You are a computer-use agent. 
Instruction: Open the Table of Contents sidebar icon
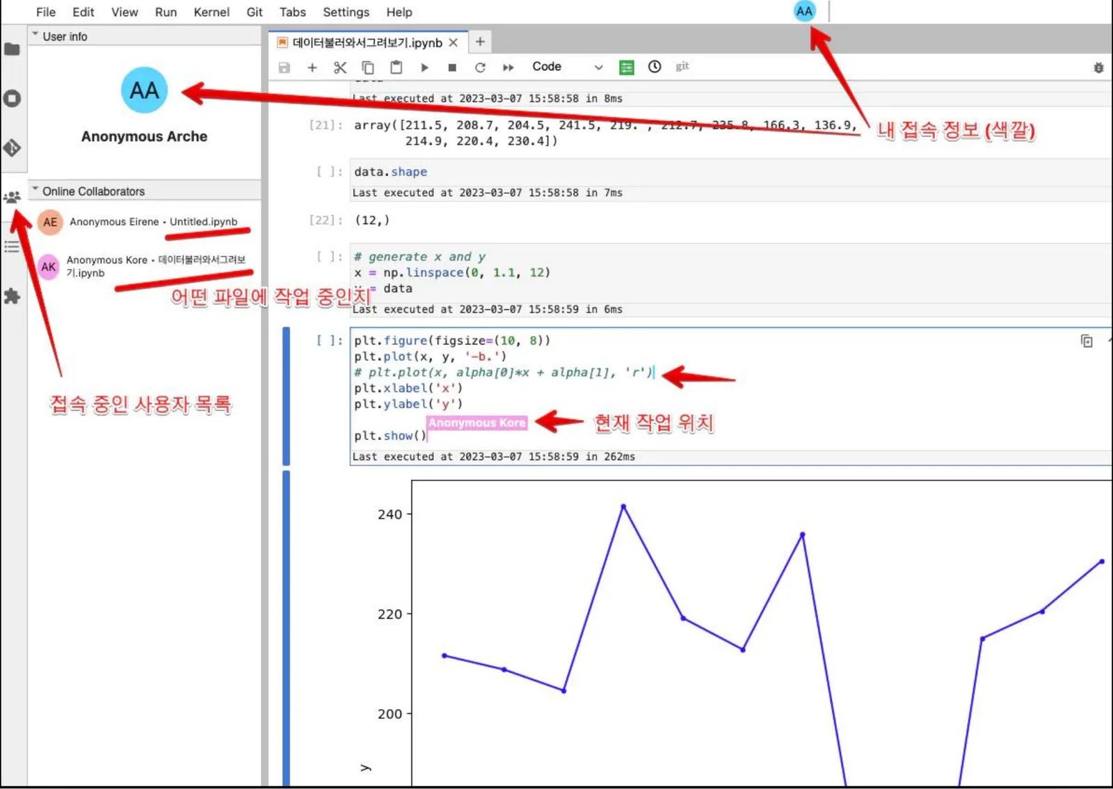[12, 247]
